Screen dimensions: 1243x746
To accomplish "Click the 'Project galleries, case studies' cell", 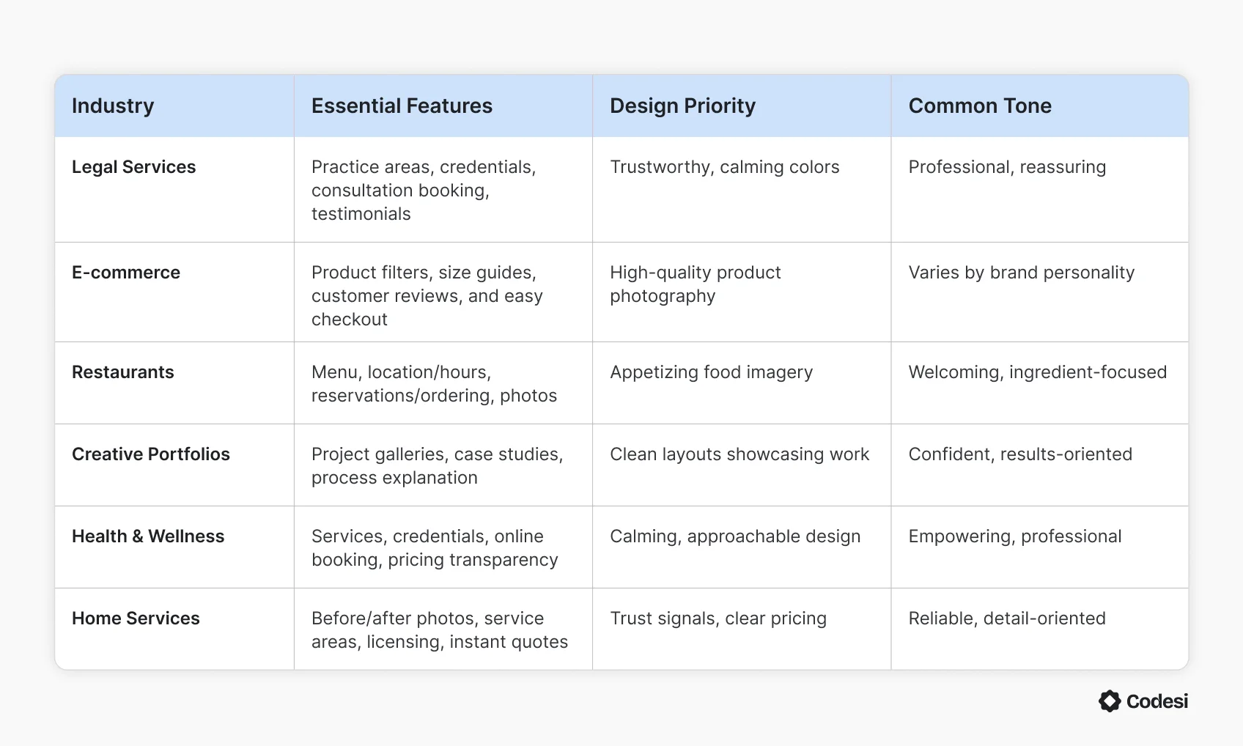I will coord(437,466).
